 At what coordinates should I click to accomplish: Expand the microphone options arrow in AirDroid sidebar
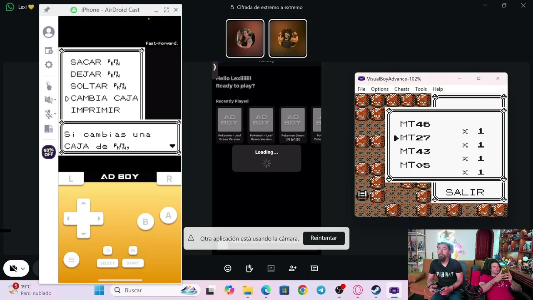coord(54,115)
